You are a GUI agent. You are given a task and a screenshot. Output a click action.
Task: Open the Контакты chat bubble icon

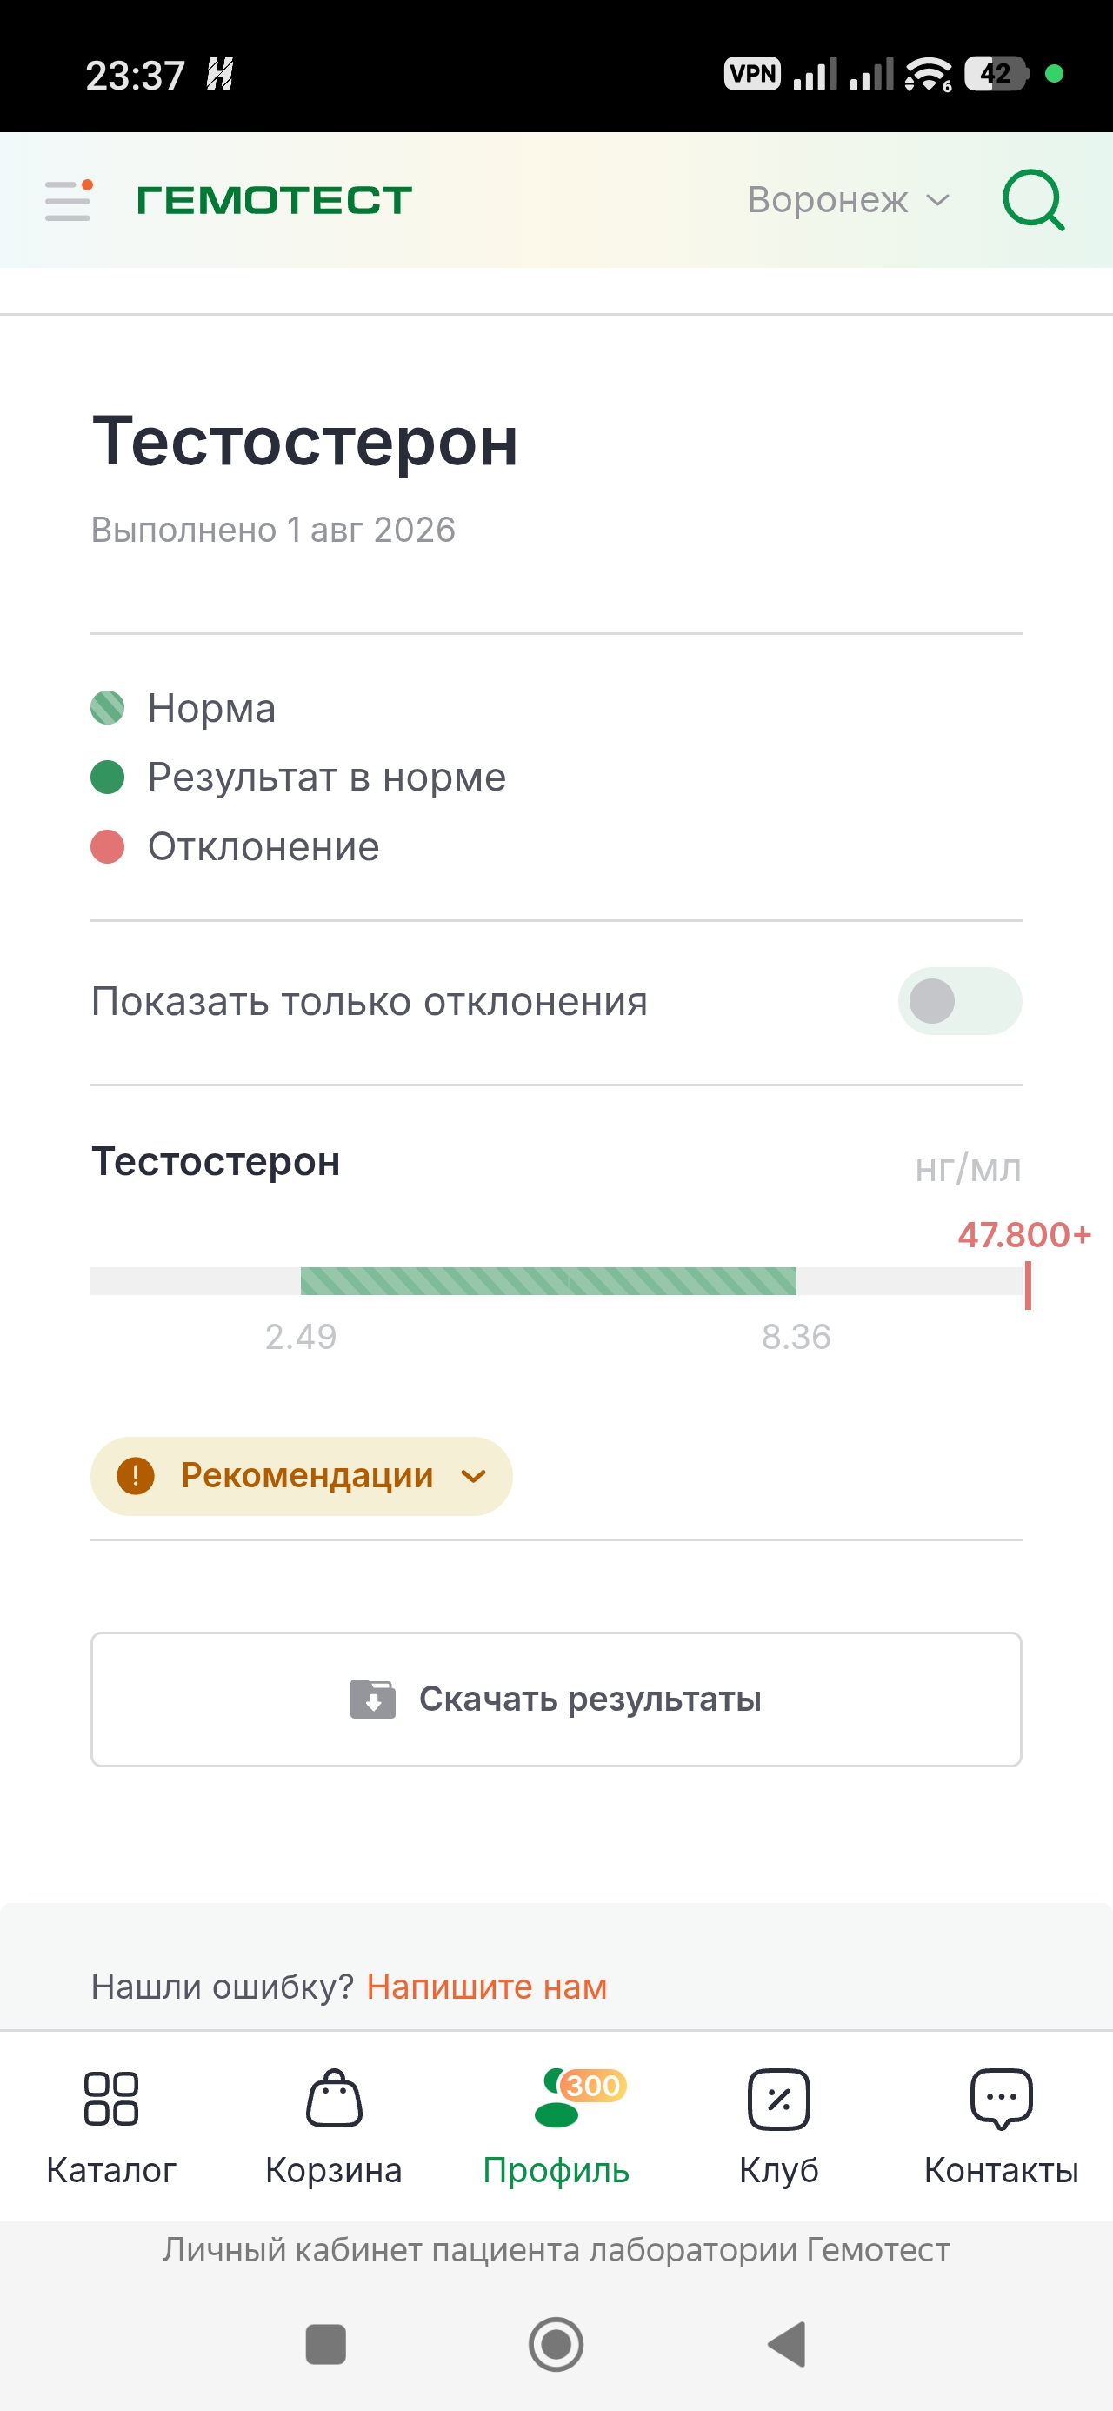(1001, 2100)
